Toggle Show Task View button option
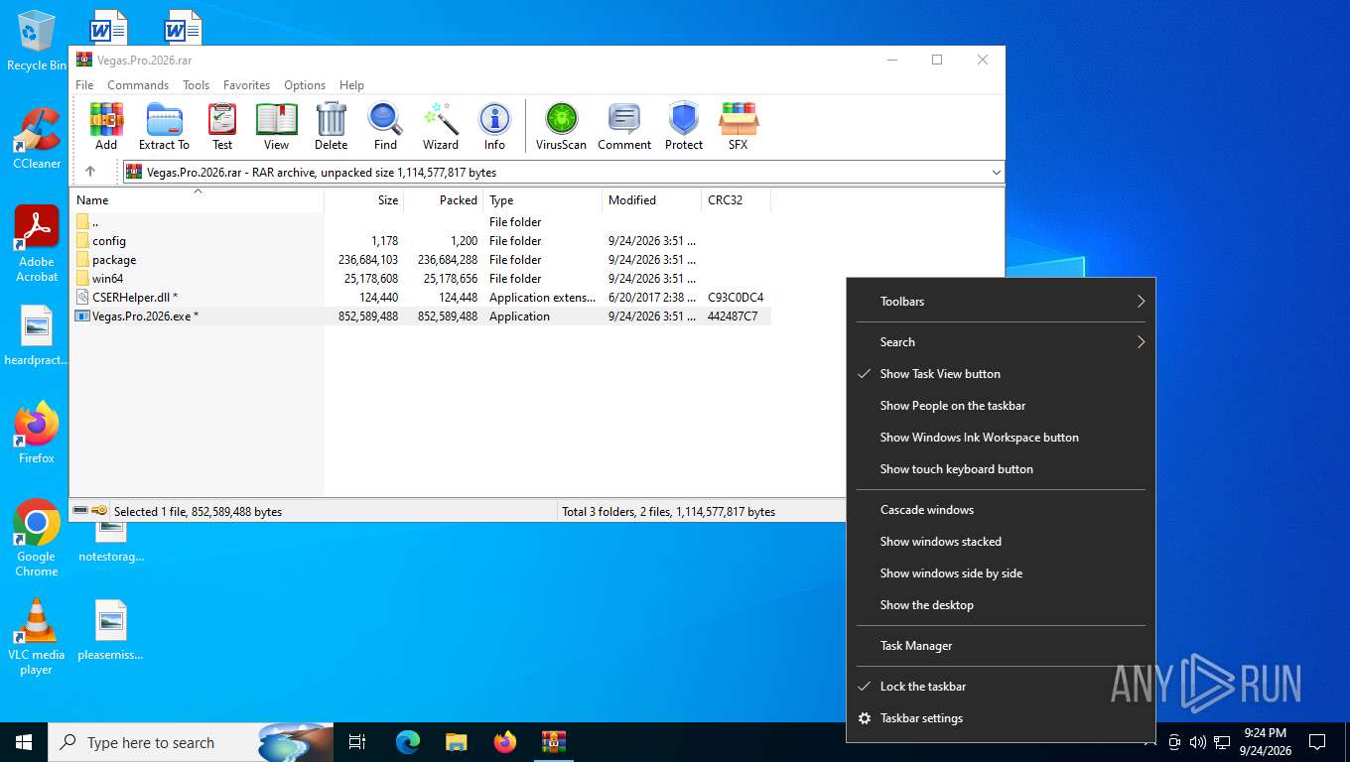1350x762 pixels. coord(1001,374)
